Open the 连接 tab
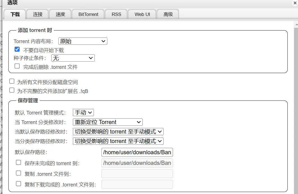 click(x=38, y=15)
